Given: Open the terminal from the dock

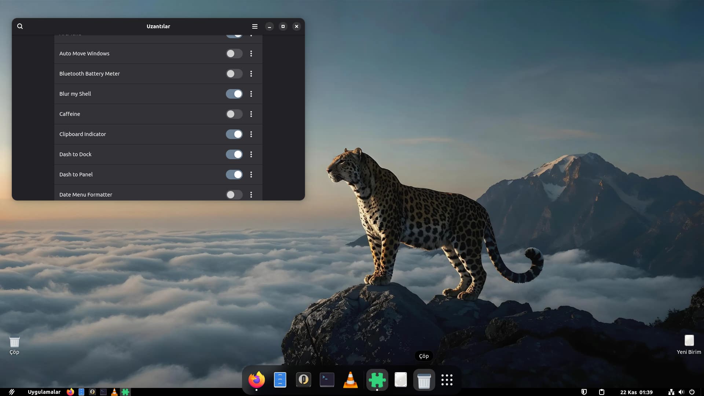Looking at the screenshot, I should [327, 380].
